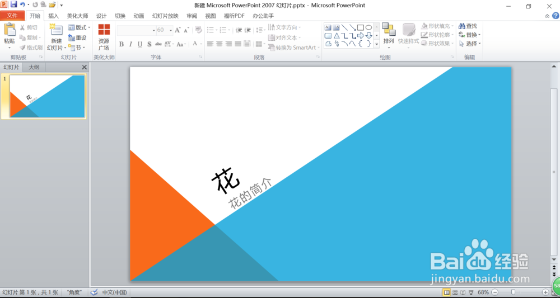Image resolution: width=560 pixels, height=298 pixels.
Task: Select the right arrow shape
Action: click(360, 36)
